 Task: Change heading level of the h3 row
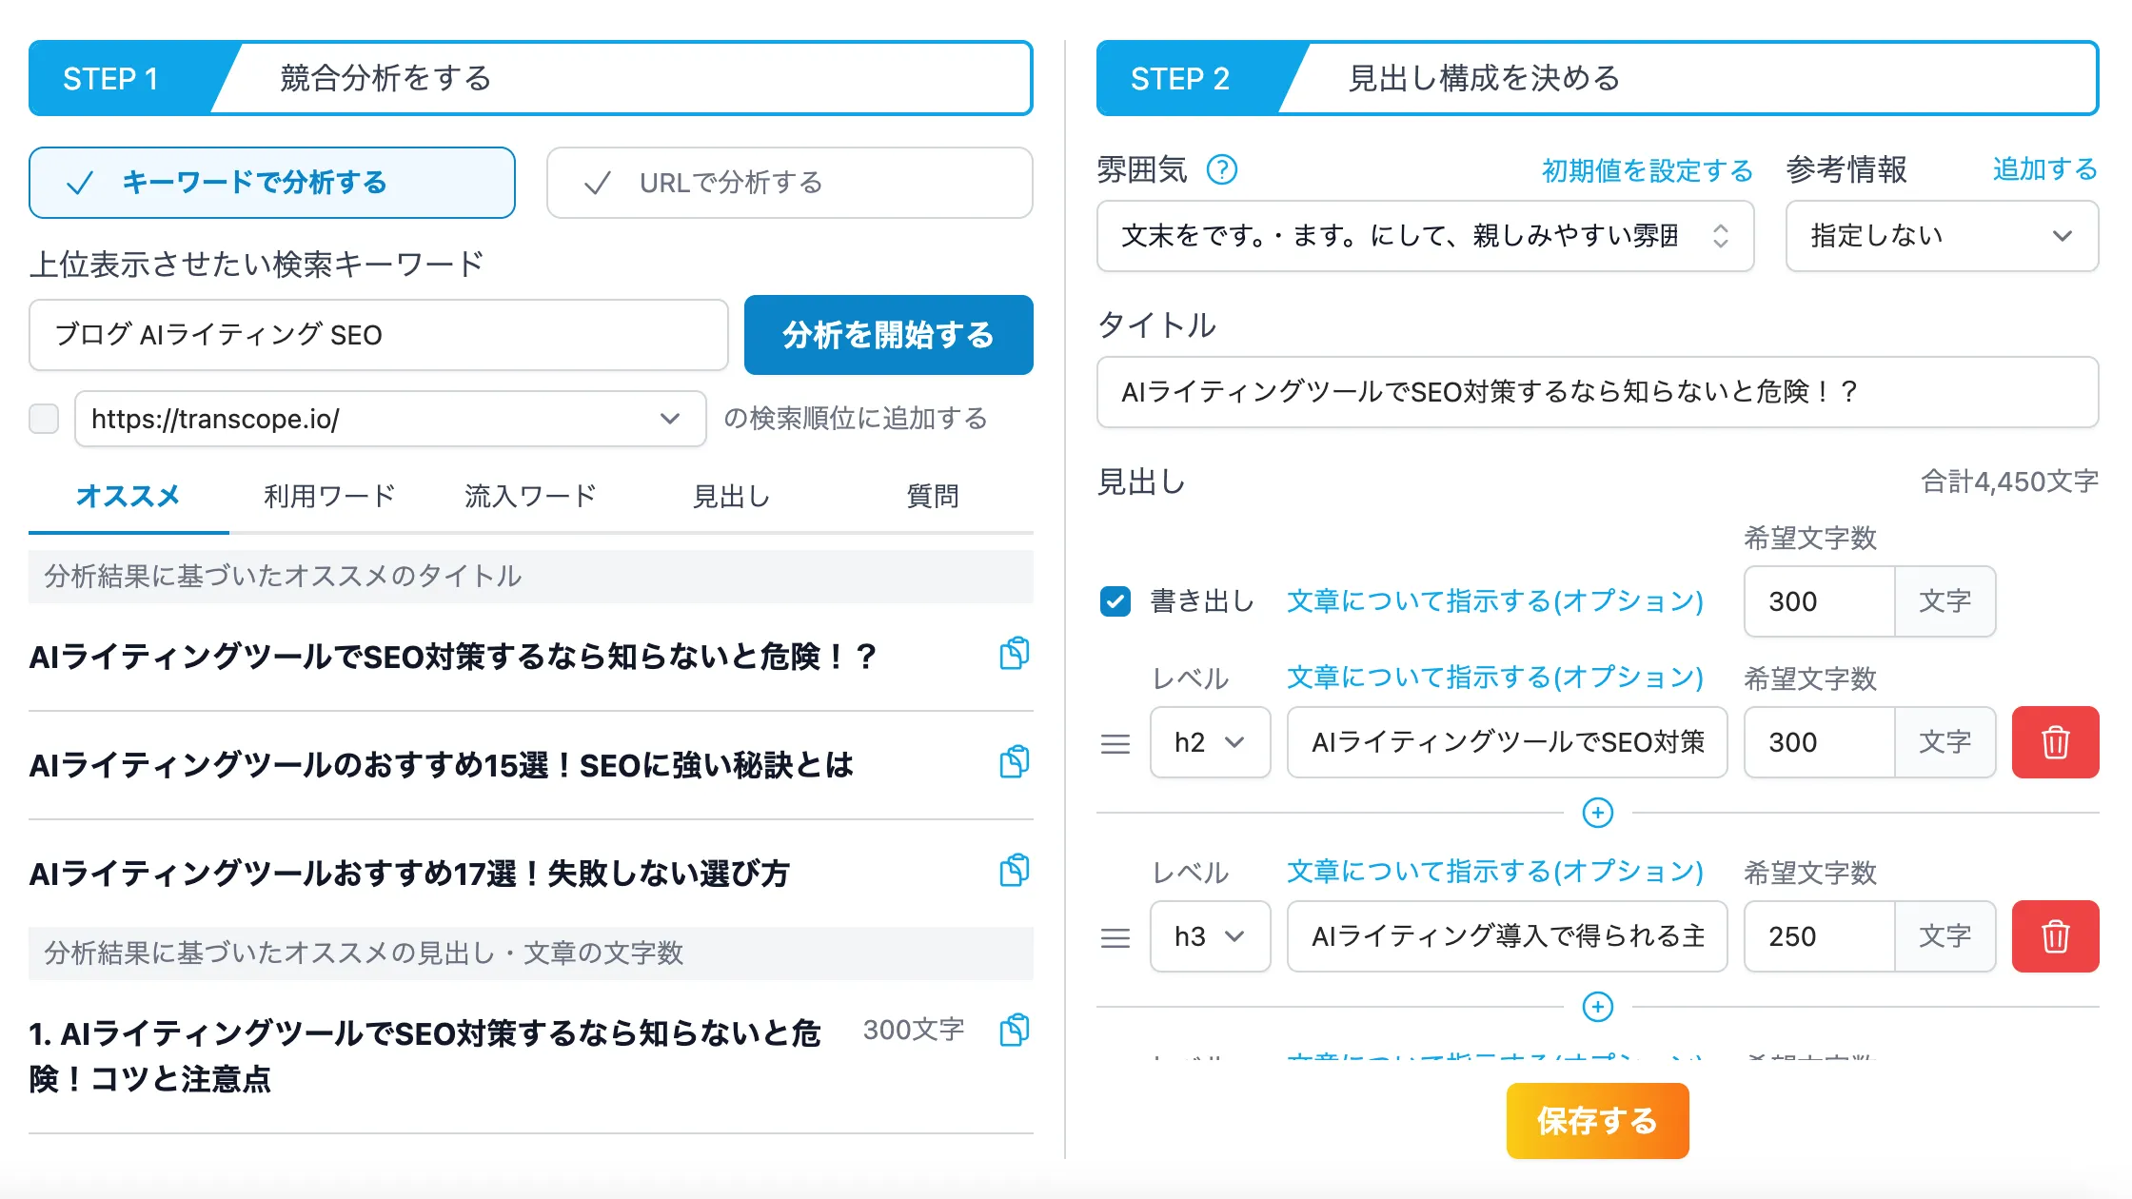1210,936
